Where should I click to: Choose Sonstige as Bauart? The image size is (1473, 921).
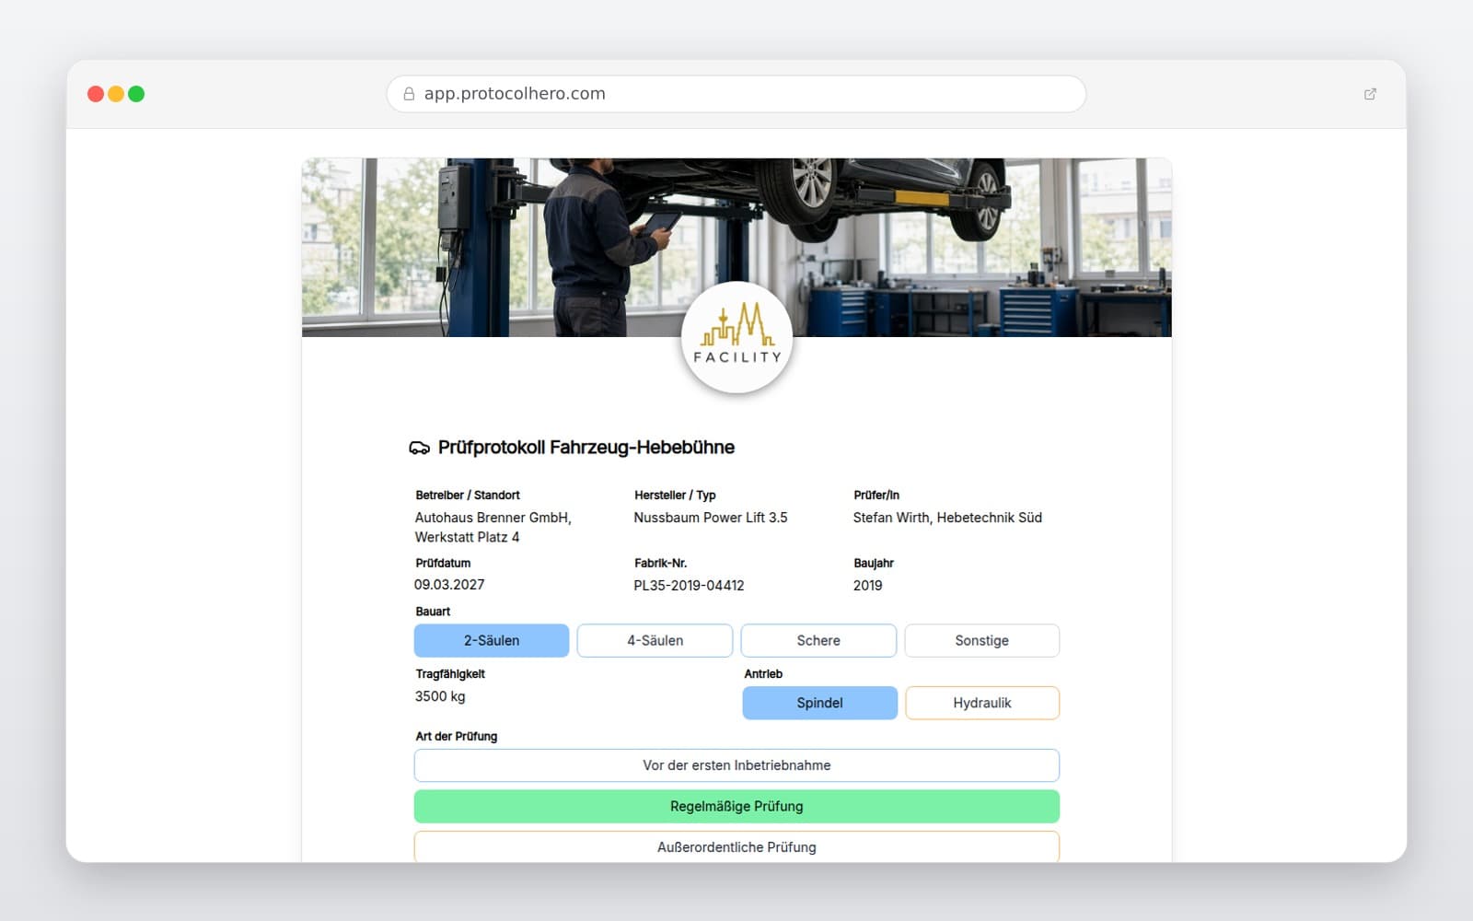(x=981, y=640)
